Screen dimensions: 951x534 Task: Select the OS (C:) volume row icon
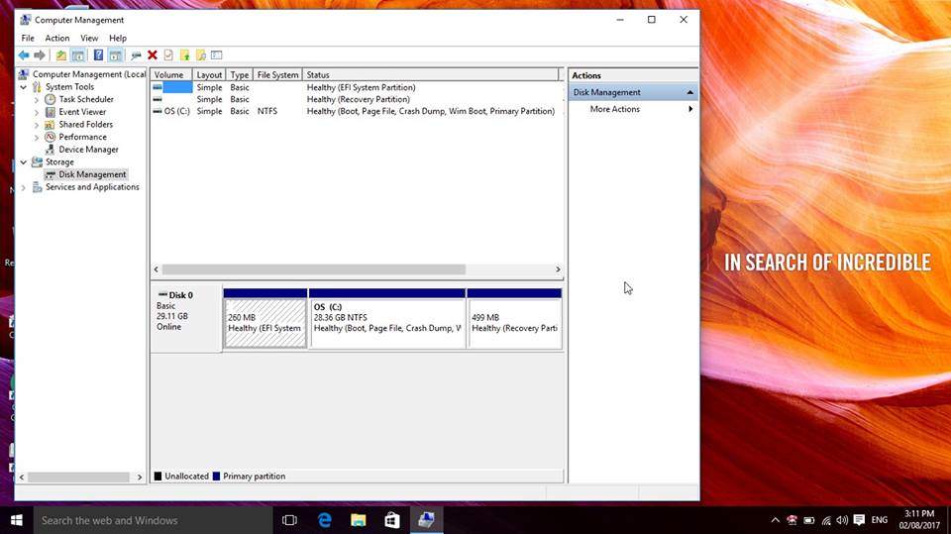tap(158, 112)
